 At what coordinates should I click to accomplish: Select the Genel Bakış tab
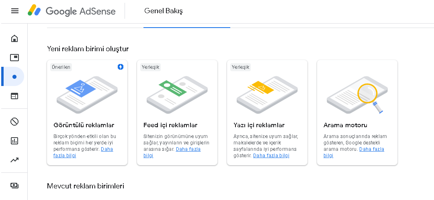point(163,11)
